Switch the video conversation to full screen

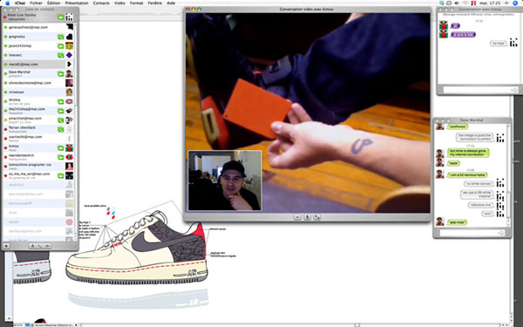click(x=317, y=217)
